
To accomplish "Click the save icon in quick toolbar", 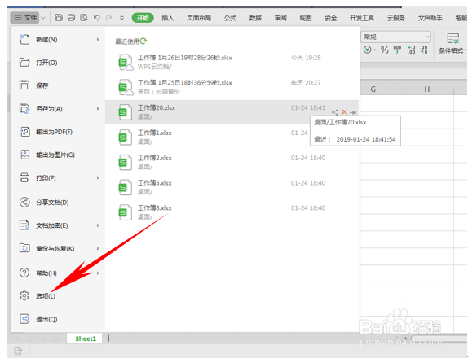I will (x=59, y=18).
